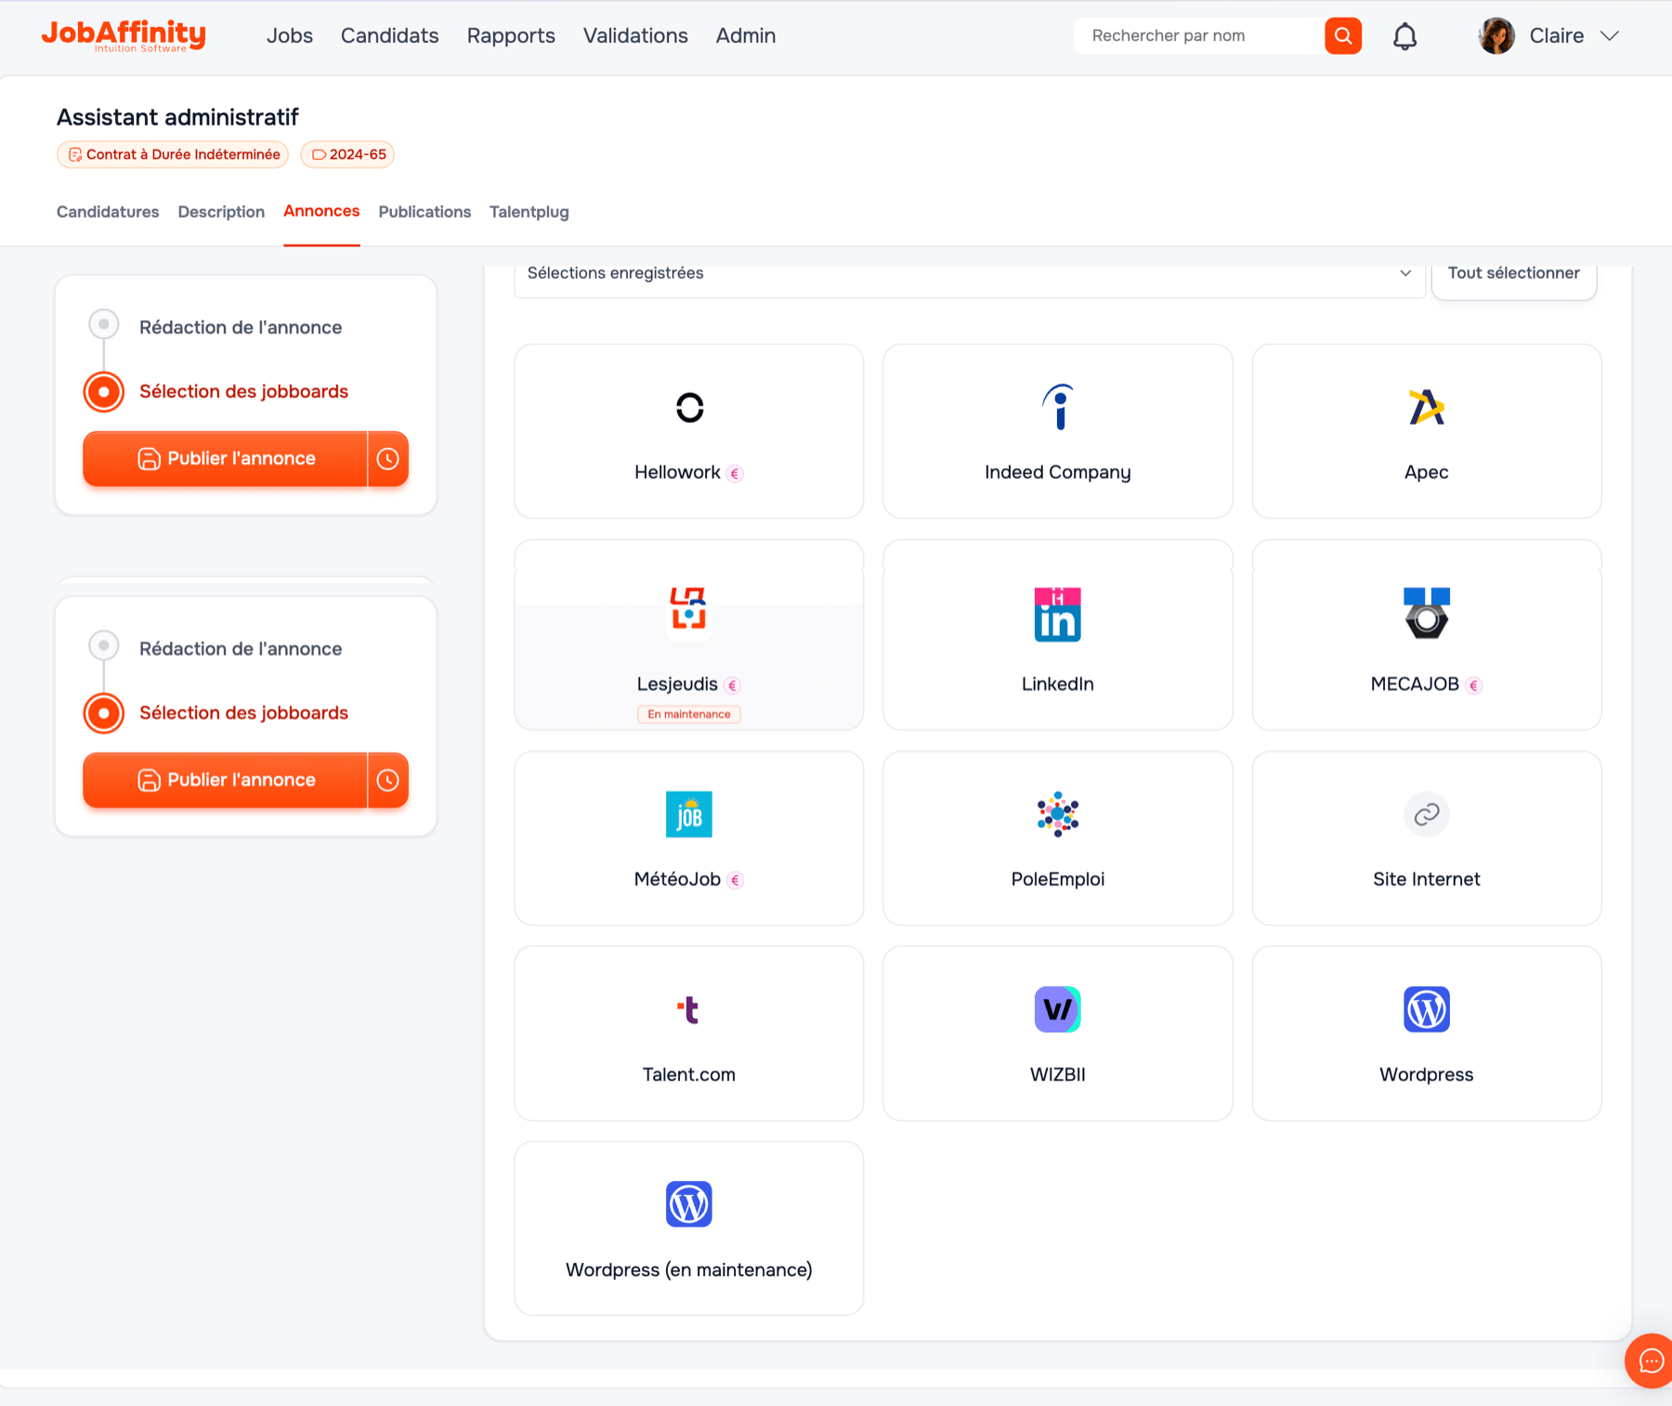Select the lower Sélection des jobboards step circle
This screenshot has height=1406, width=1672.
click(x=104, y=713)
